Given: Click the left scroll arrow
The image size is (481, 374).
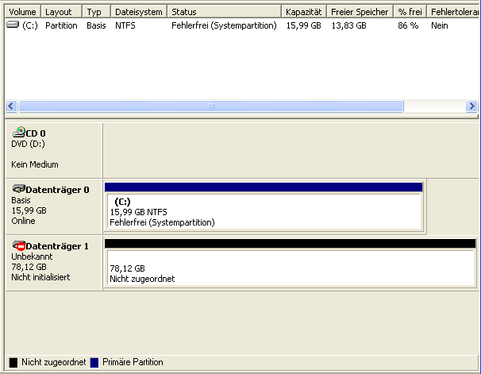Looking at the screenshot, I should click(x=11, y=106).
